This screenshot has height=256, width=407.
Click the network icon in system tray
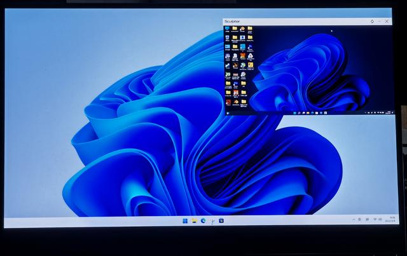(x=375, y=220)
